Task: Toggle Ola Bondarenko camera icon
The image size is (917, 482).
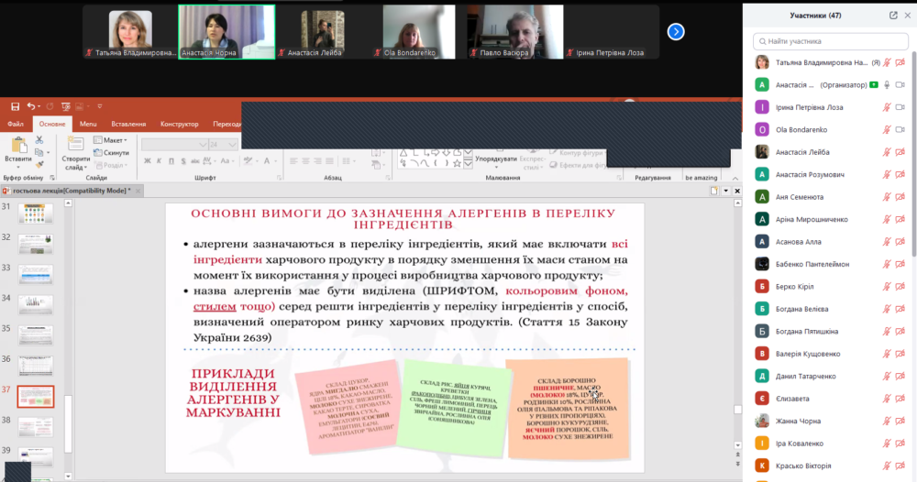Action: (900, 130)
